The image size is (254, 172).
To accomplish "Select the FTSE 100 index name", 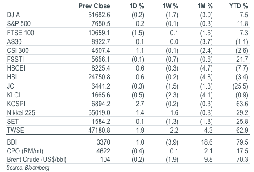I will 20,33.
